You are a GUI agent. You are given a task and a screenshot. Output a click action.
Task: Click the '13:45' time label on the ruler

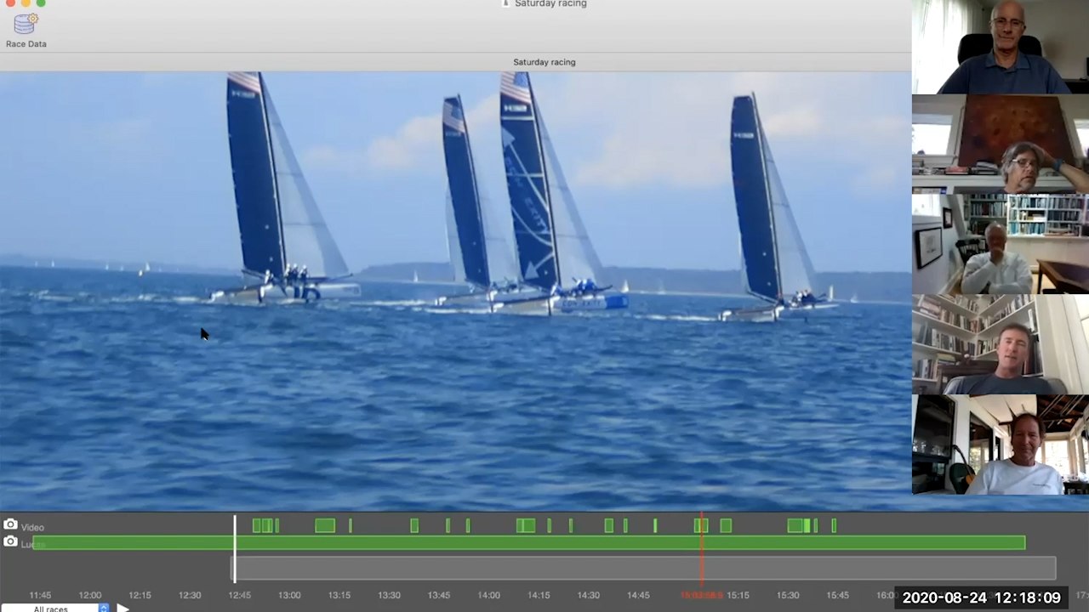click(439, 595)
